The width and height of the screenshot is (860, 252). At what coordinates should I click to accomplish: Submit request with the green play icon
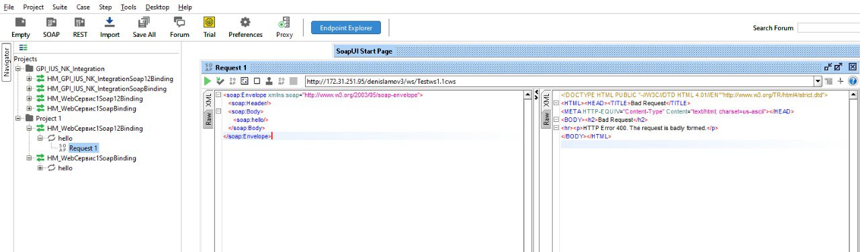(x=208, y=81)
